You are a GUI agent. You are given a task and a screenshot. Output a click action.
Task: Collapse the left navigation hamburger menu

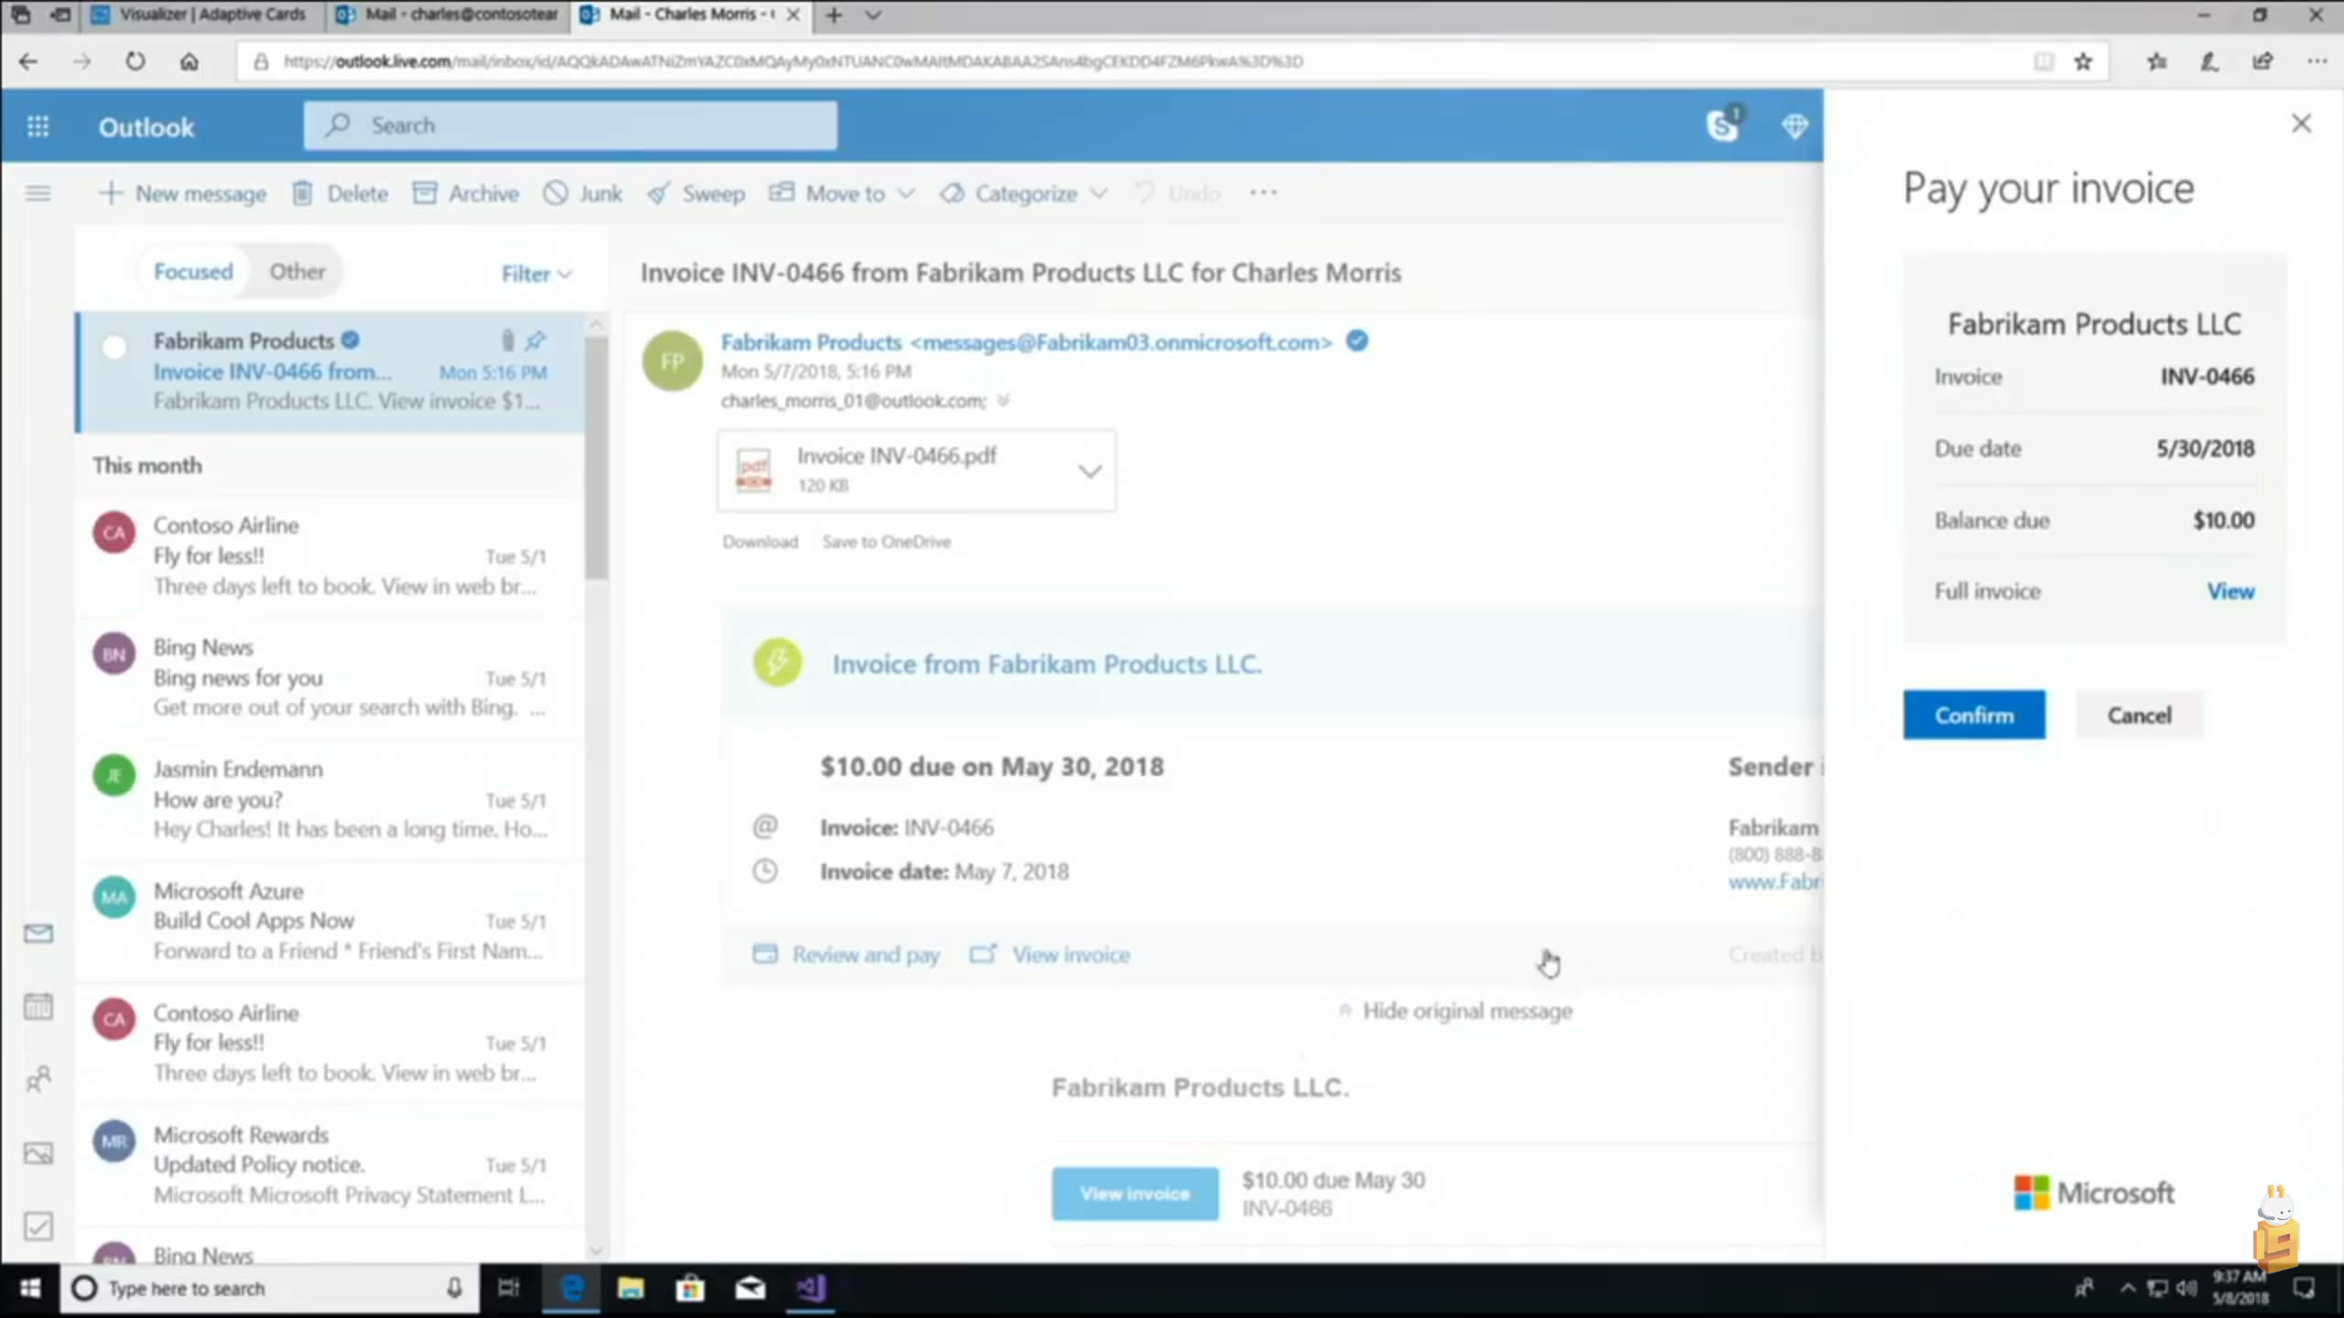pyautogui.click(x=38, y=193)
